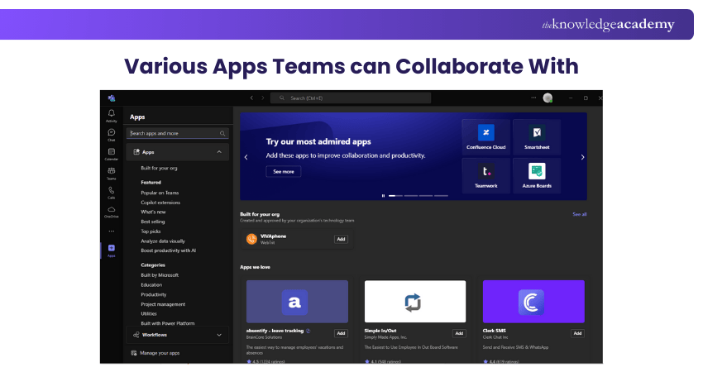Jump to second carousel slide indicator
The height and width of the screenshot is (372, 703).
click(411, 195)
